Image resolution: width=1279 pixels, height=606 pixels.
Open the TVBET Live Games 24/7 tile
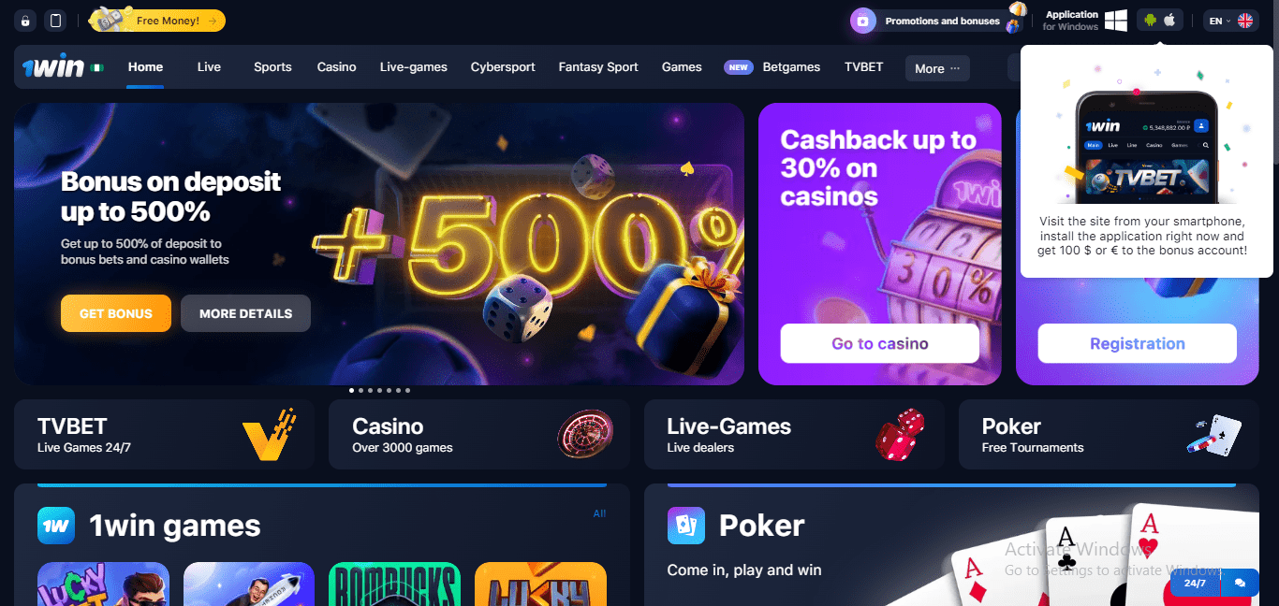click(x=165, y=435)
